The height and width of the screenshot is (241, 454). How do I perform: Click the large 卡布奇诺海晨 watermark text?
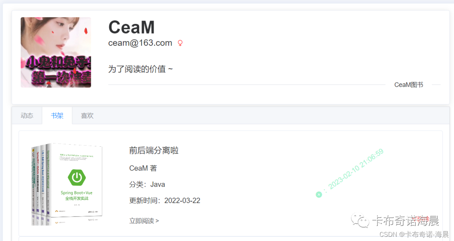[x=405, y=221]
